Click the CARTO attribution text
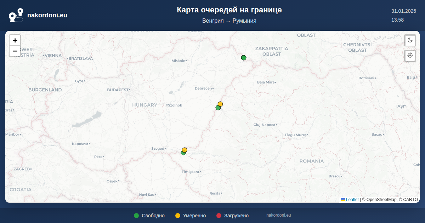The height and width of the screenshot is (223, 425). point(410,200)
